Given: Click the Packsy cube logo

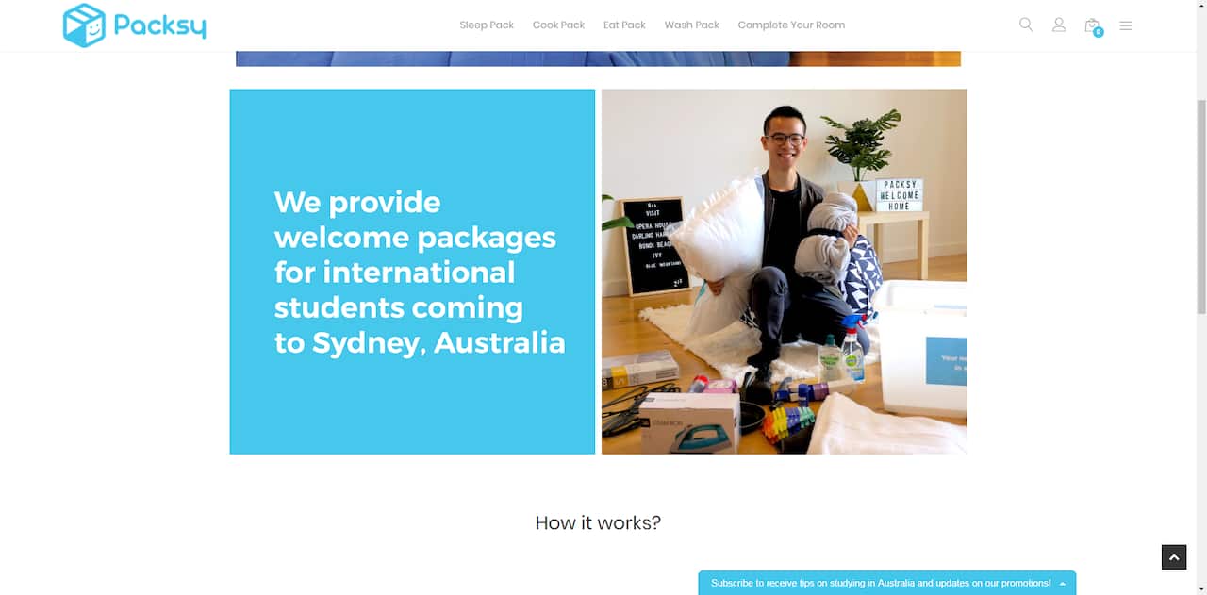Looking at the screenshot, I should click(84, 25).
